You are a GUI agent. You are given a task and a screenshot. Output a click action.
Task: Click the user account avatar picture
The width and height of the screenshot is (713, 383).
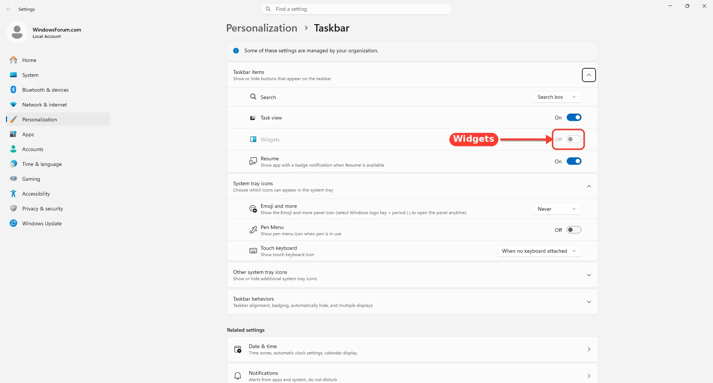coord(17,32)
